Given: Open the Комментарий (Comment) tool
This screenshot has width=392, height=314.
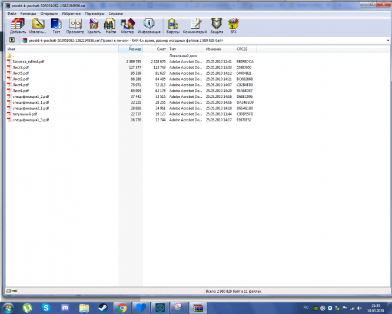Looking at the screenshot, I should click(195, 26).
